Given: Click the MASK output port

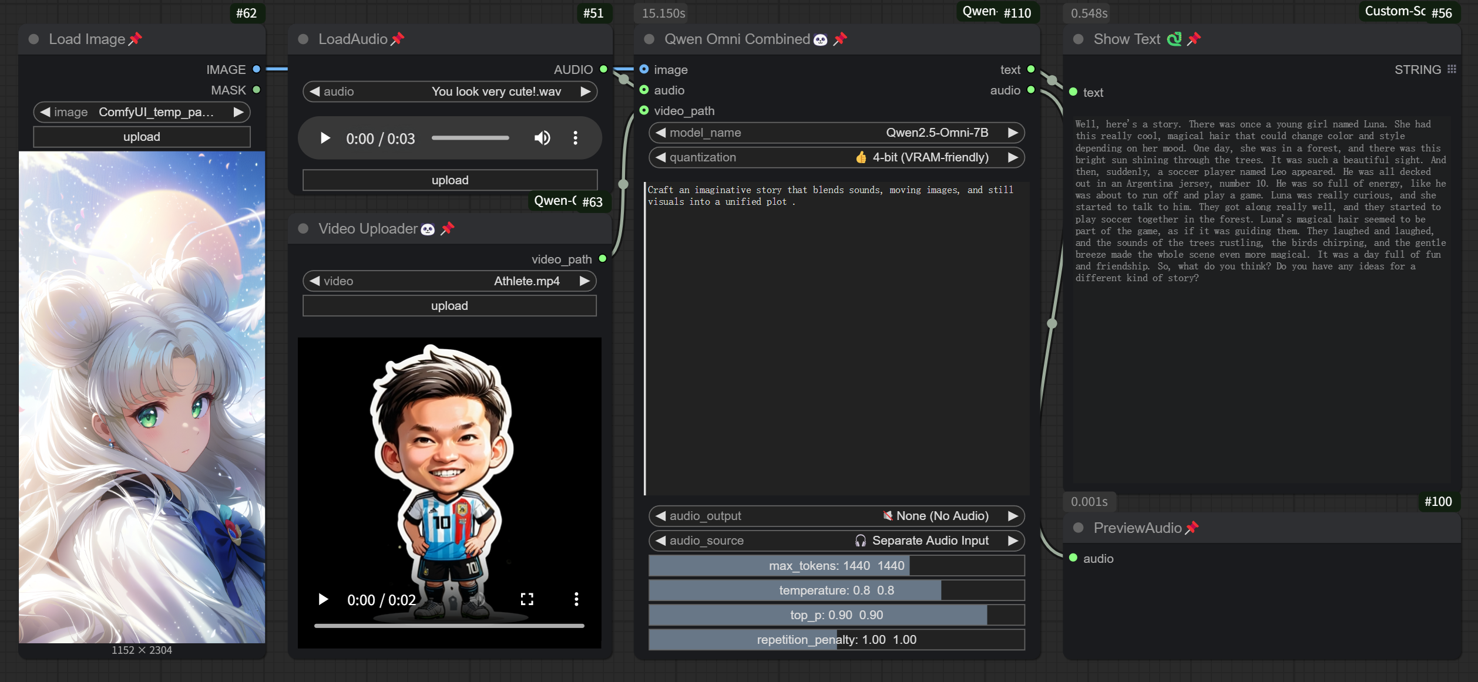Looking at the screenshot, I should [x=256, y=90].
